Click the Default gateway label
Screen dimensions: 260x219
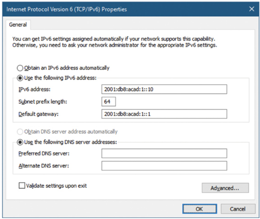pos(39,114)
